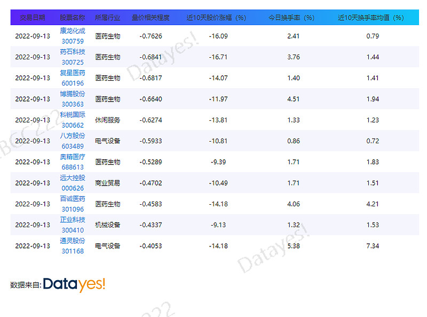Image resolution: width=427 pixels, height=317 pixels.
Task: Select correlation value -0.4053
Action: pyautogui.click(x=151, y=246)
